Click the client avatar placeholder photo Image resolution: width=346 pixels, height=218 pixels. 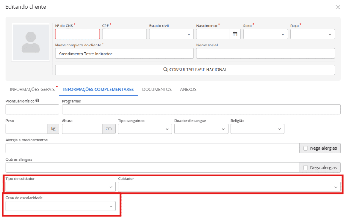31,42
